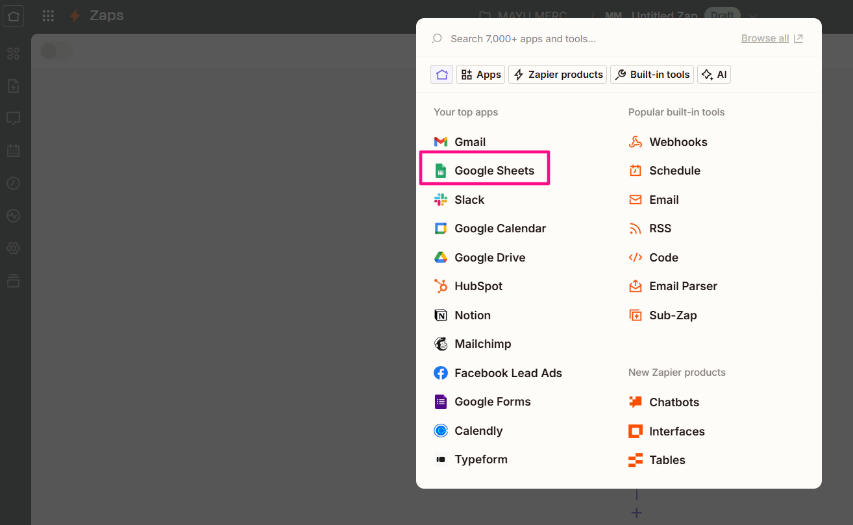Click the Tables icon

[x=636, y=460]
